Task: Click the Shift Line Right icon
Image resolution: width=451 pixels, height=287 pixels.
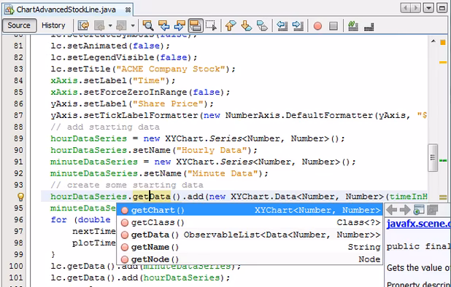Action: tap(298, 25)
